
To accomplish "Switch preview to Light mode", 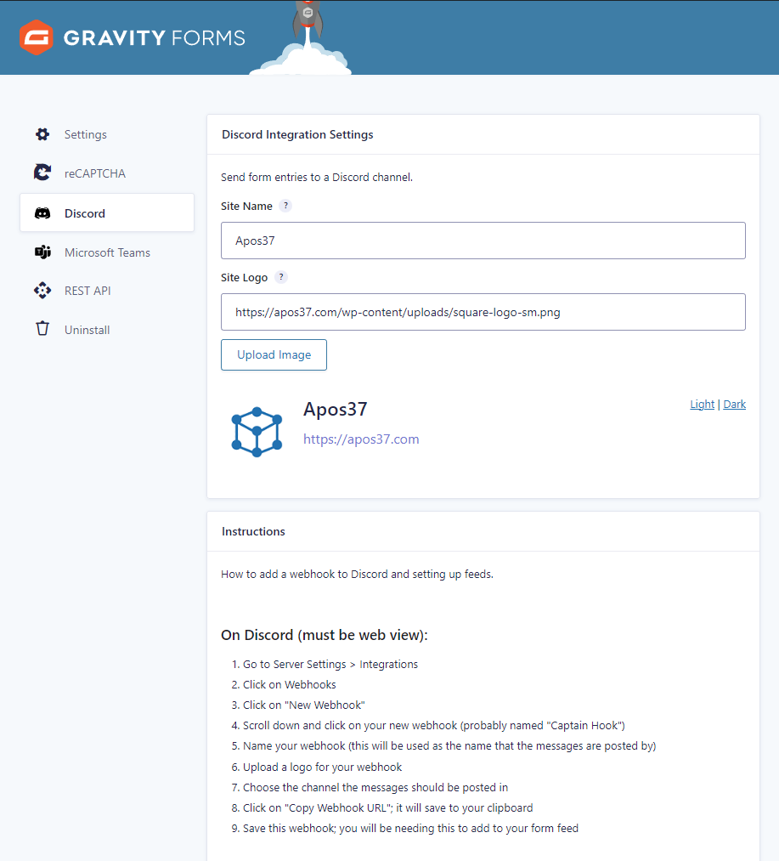I will tap(702, 404).
